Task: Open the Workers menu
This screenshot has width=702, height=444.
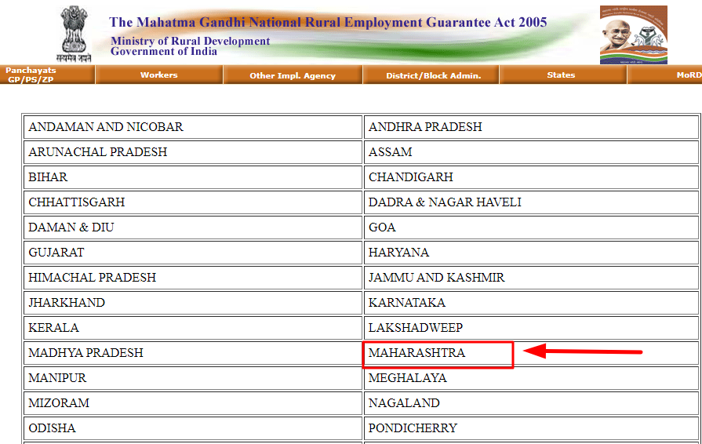Action: [159, 75]
